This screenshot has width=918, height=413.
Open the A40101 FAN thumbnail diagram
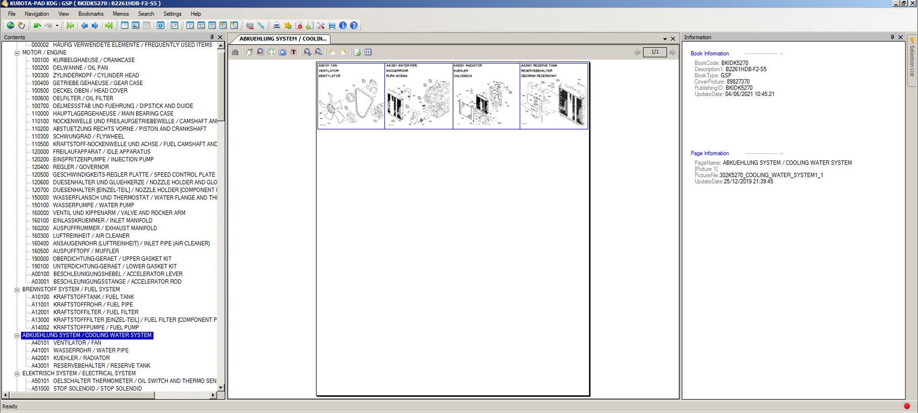click(351, 96)
